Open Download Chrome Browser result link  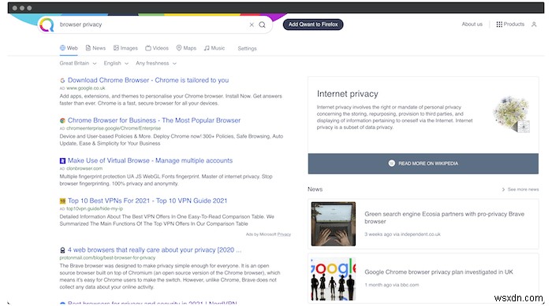148,80
